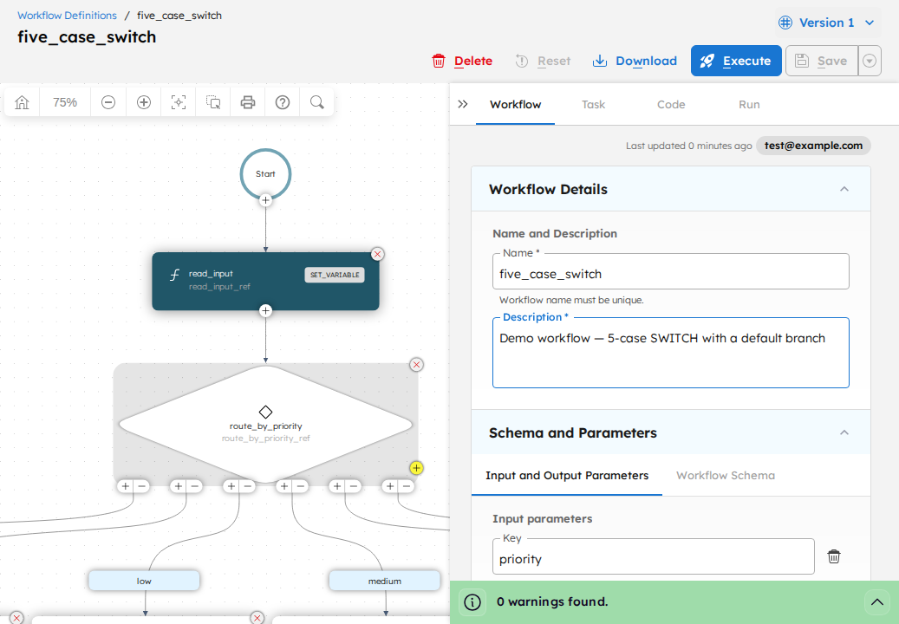Screen dimensions: 899x624
Task: Click the fit-to-screen focus icon
Action: tap(179, 102)
